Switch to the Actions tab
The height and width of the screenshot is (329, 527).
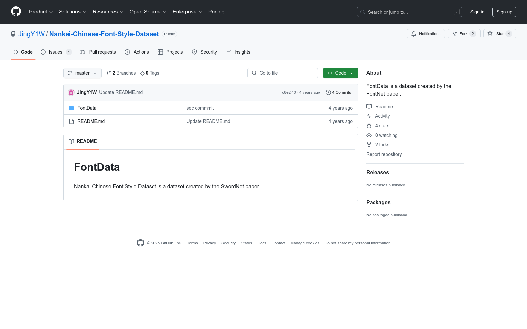(x=137, y=52)
